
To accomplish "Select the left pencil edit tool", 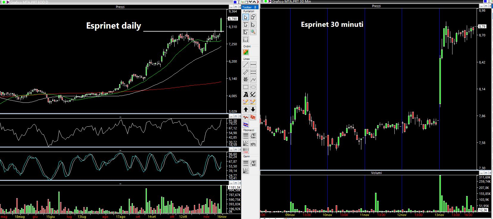I will click(x=246, y=102).
